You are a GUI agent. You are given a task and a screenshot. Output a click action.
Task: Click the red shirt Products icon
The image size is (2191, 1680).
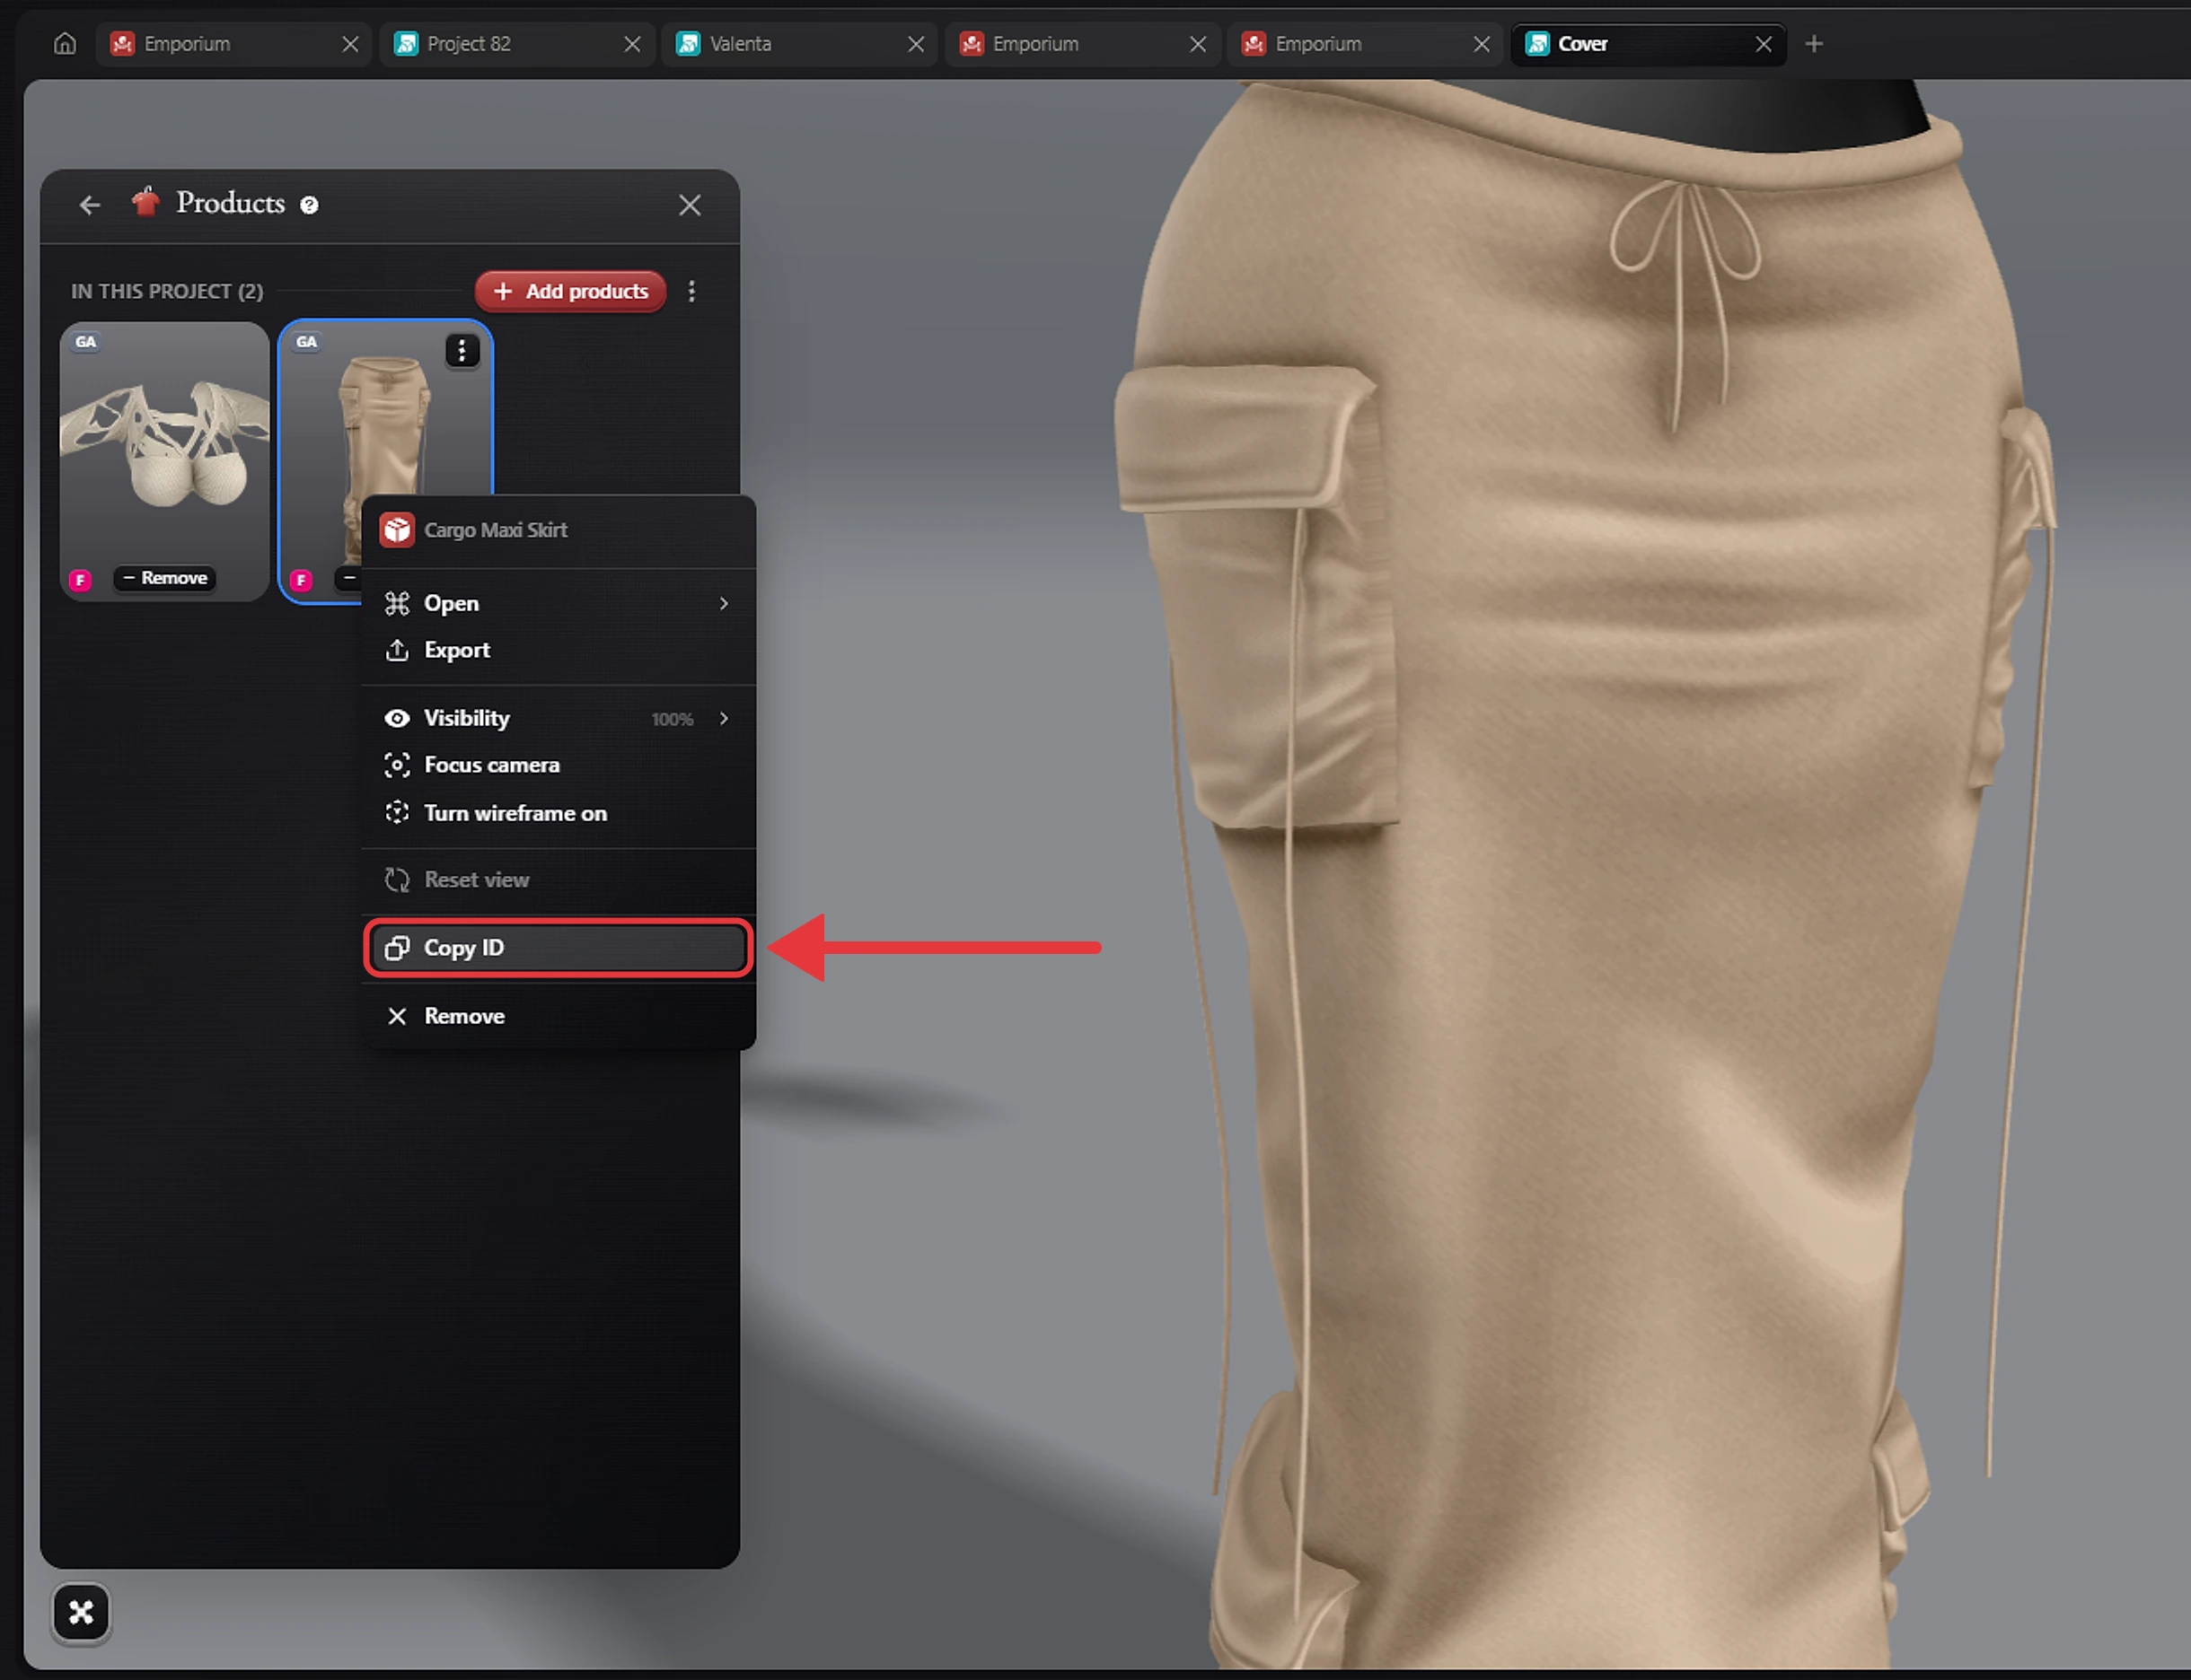146,202
